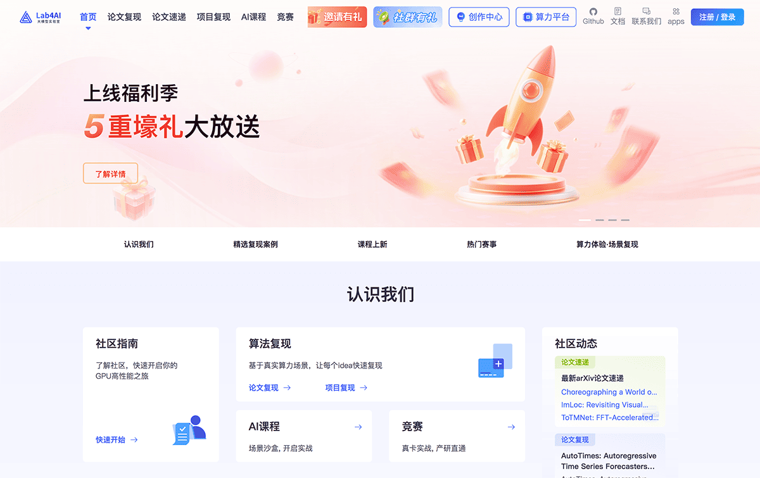The width and height of the screenshot is (760, 478).
Task: Select the 精选复现案例 section tab
Action: pyautogui.click(x=256, y=244)
